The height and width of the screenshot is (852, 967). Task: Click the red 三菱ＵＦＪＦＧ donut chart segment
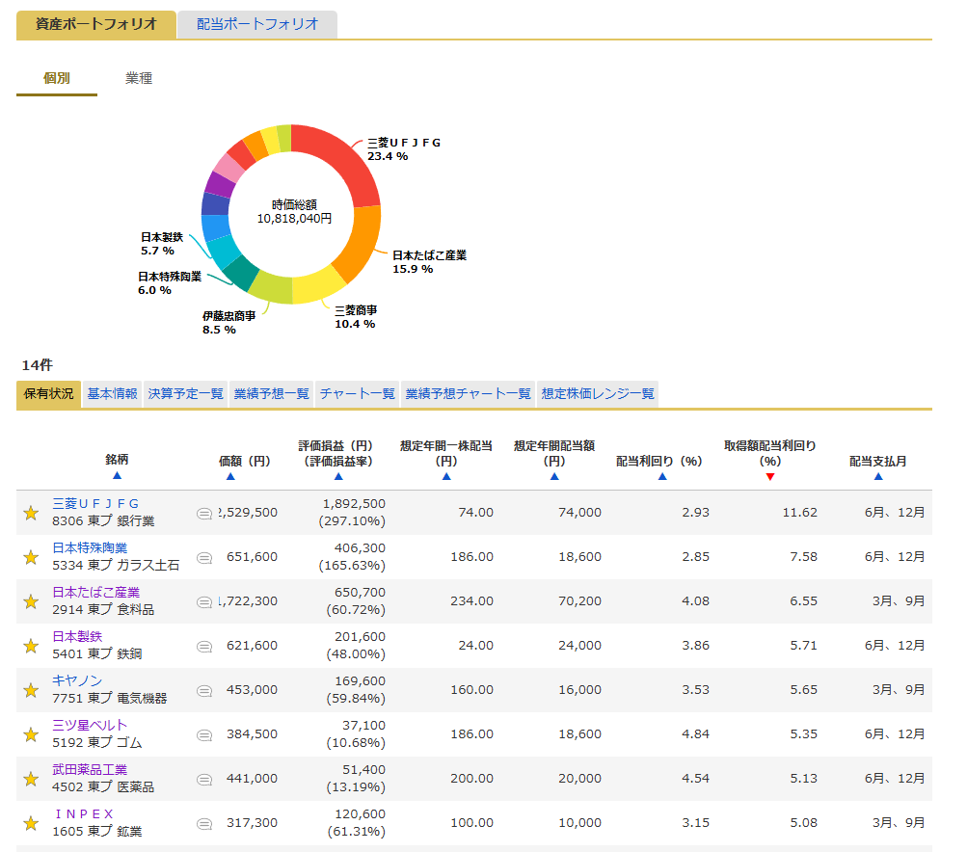point(344,160)
